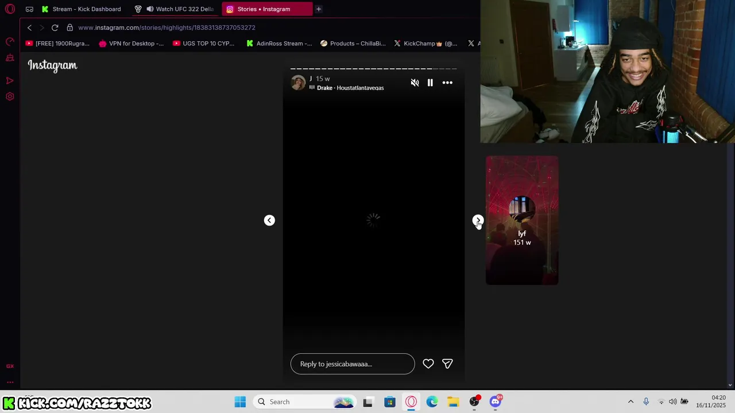Navigate back in the browser
735x413 pixels.
point(29,28)
